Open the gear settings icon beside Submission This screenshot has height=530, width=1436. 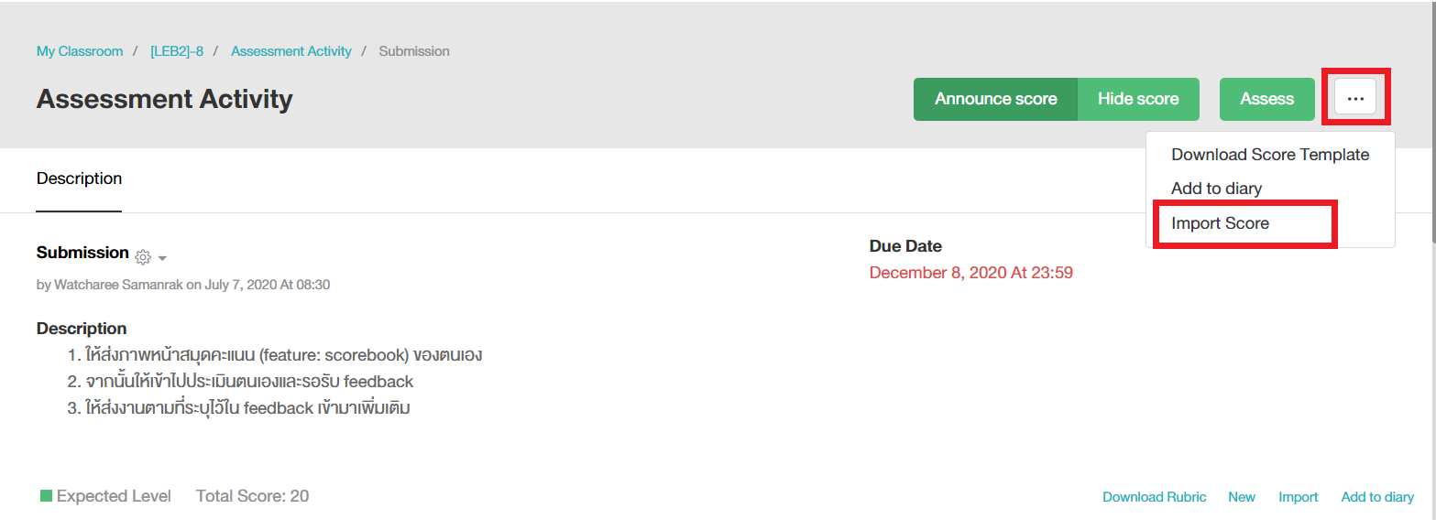click(x=142, y=257)
